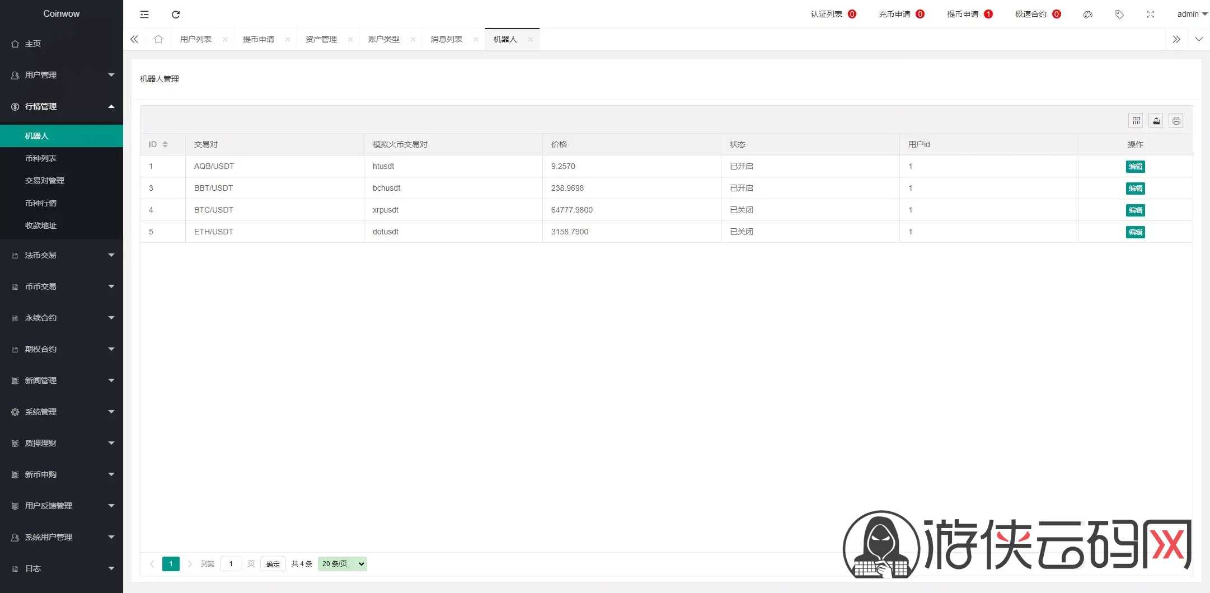
Task: Collapse the sidebar with the menu icon
Action: click(x=144, y=15)
